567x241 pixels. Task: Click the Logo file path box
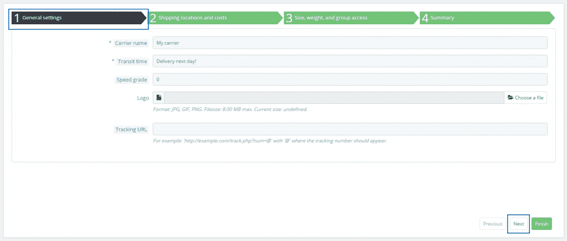pos(334,97)
